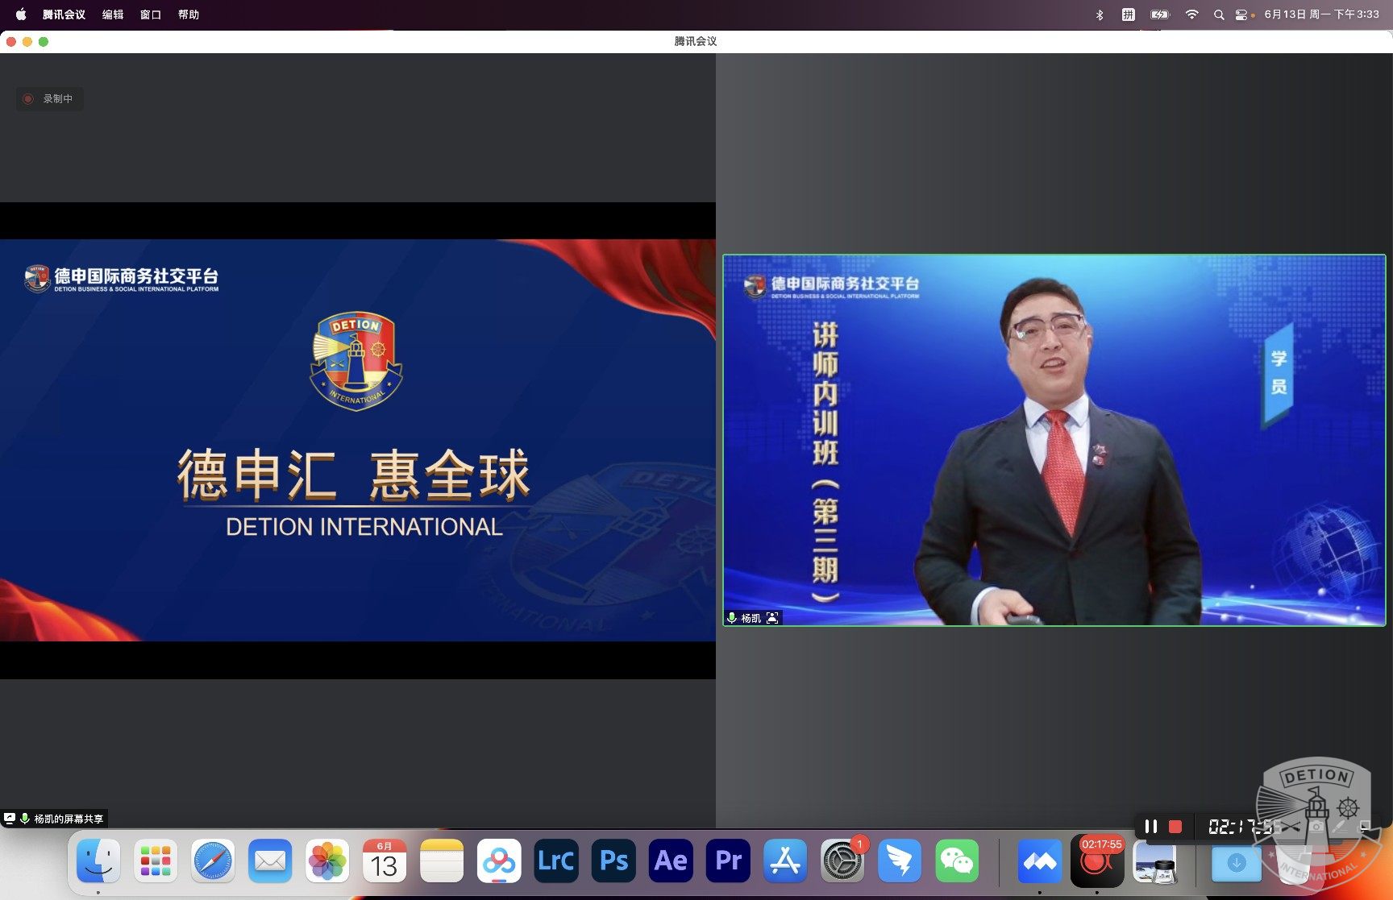Click the date and time 6月13日 周一

point(1321,15)
